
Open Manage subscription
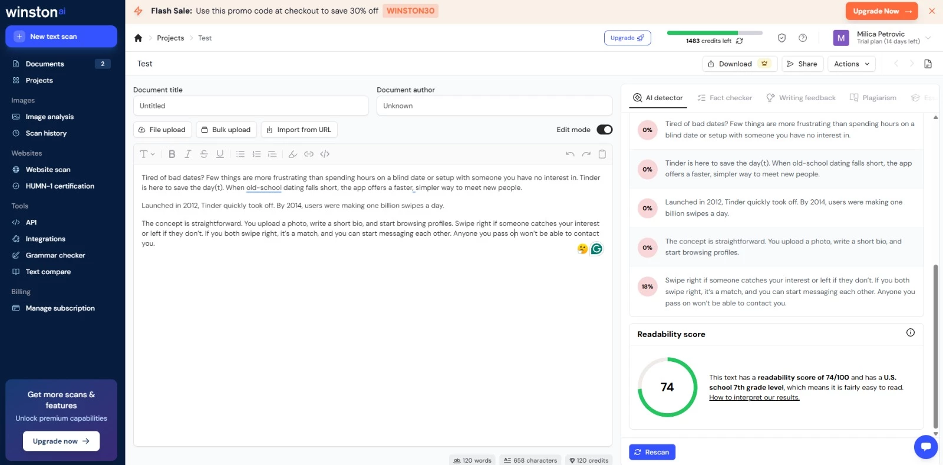click(x=61, y=308)
